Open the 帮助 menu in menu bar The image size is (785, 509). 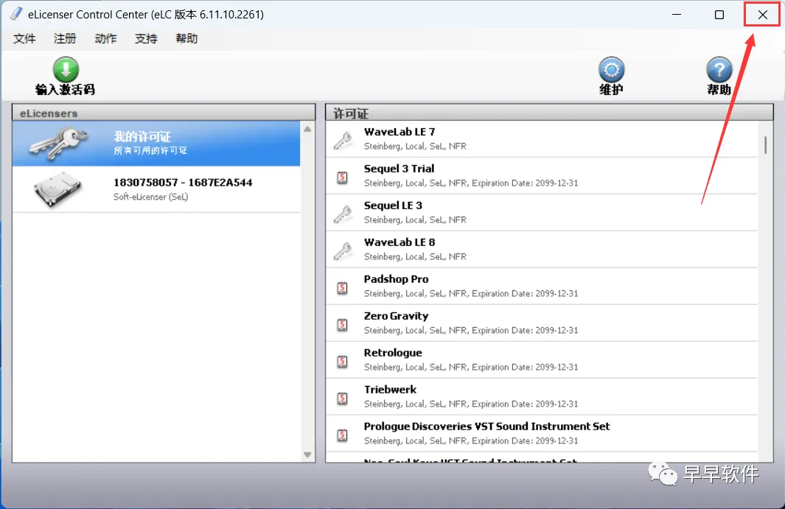(186, 38)
